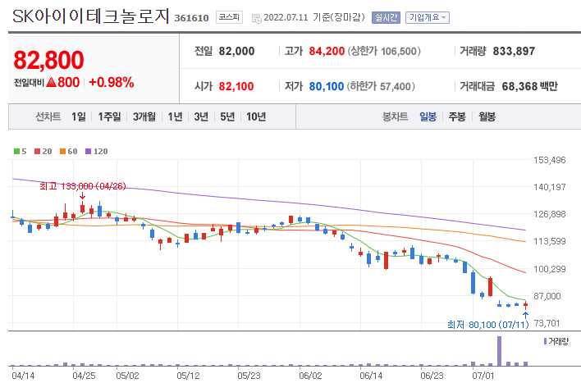
Task: Click the 거래량 value 833,897
Action: pos(514,51)
